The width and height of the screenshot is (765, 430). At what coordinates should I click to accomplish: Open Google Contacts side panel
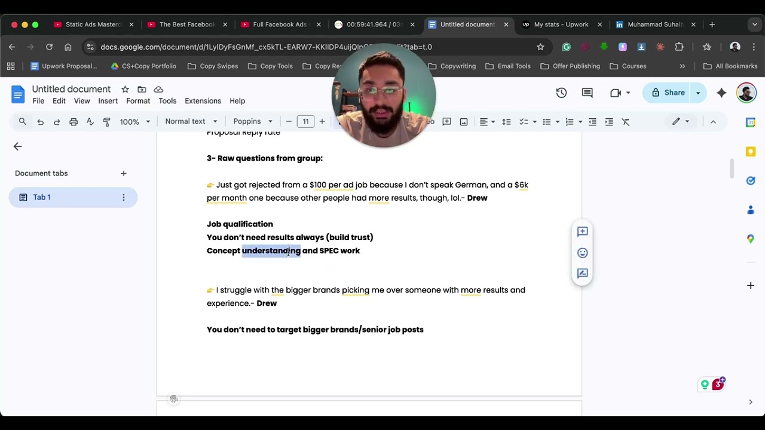[751, 210]
